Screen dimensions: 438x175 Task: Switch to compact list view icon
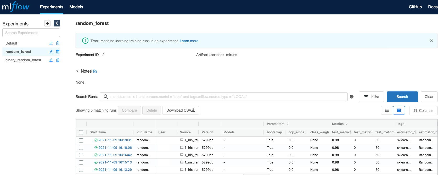coord(387,110)
